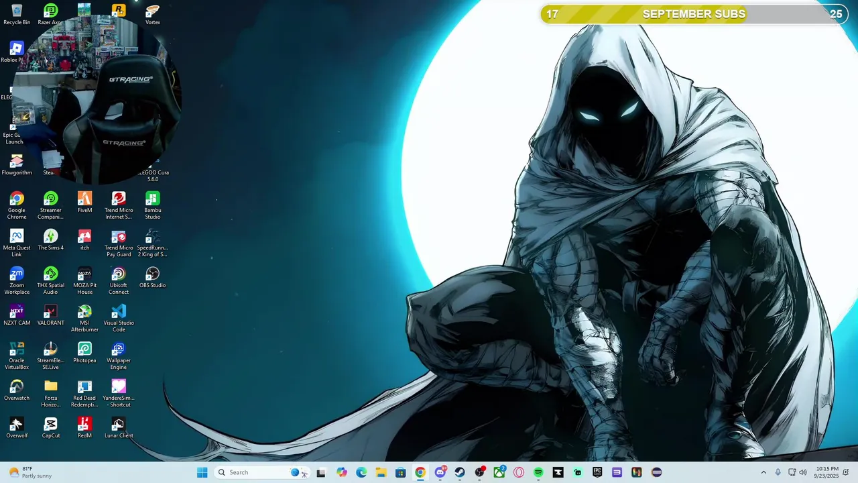Launch CapCut from the desktop

tap(50, 427)
